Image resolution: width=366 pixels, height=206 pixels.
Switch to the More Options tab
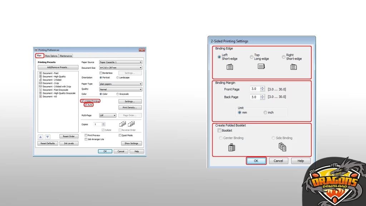point(51,55)
